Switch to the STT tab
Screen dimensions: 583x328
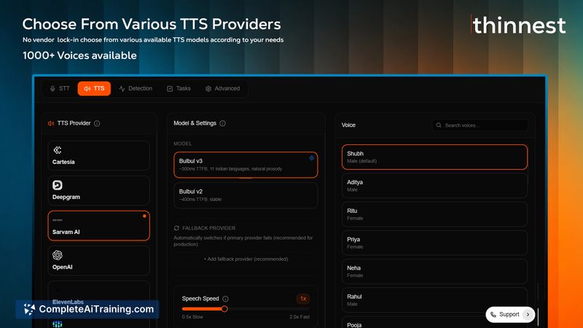tap(60, 88)
